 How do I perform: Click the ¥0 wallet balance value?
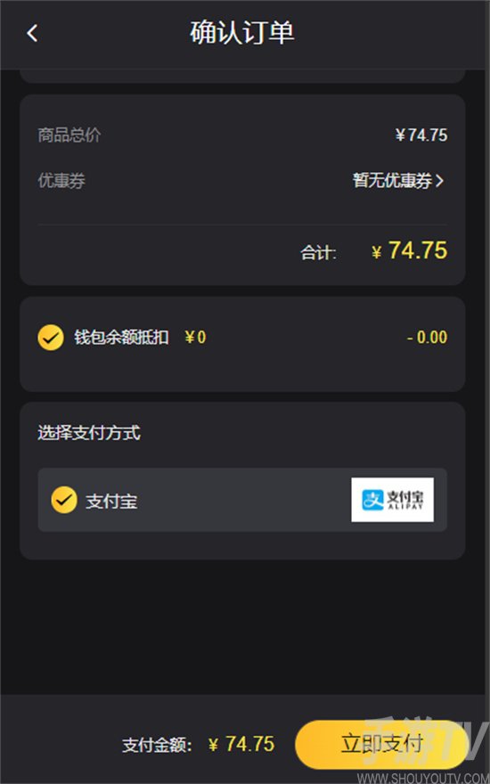[195, 338]
